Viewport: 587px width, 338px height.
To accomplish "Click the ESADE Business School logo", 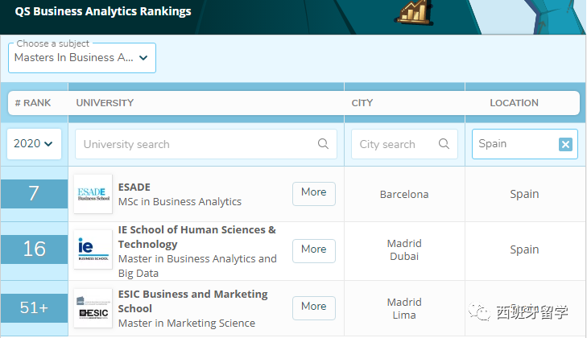I will click(x=93, y=194).
